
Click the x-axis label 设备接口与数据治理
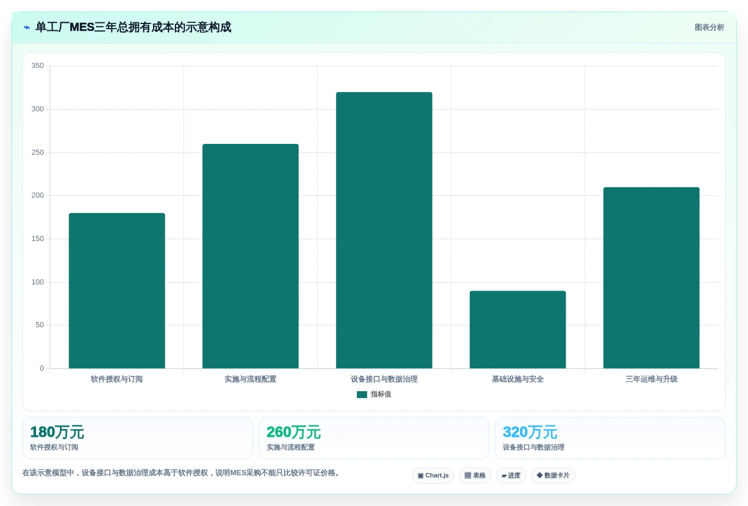click(x=384, y=379)
